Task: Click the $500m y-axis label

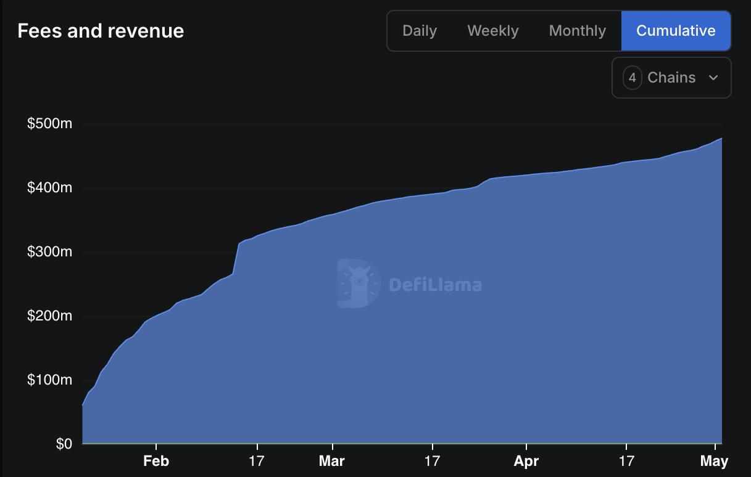Action: (x=51, y=123)
